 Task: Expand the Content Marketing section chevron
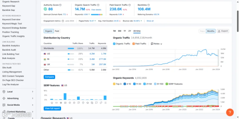tap(33, 112)
